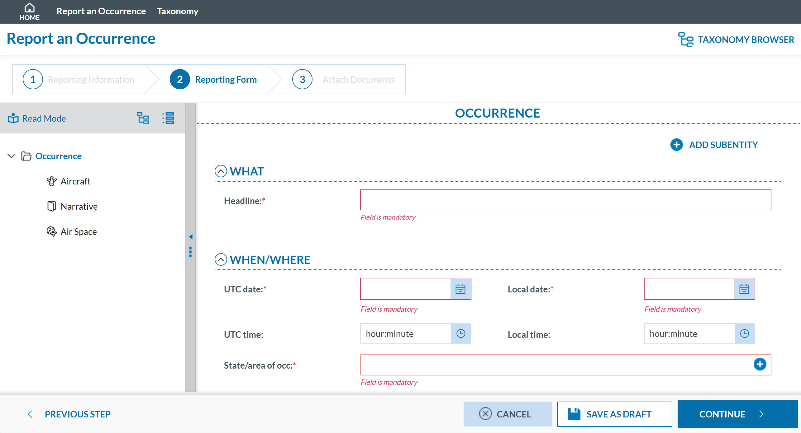Go to step 3 Attach Documents
Viewport: 801px width, 433px height.
pyautogui.click(x=343, y=79)
